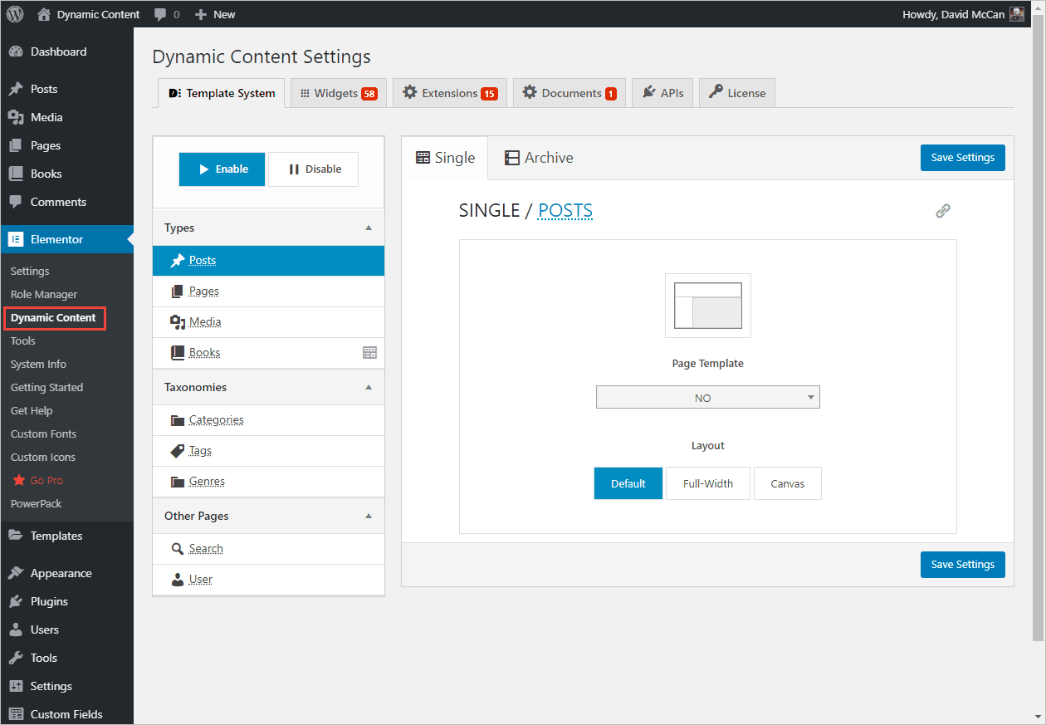Open Getting Started submenu item
Viewport: 1046px width, 725px height.
[x=46, y=387]
